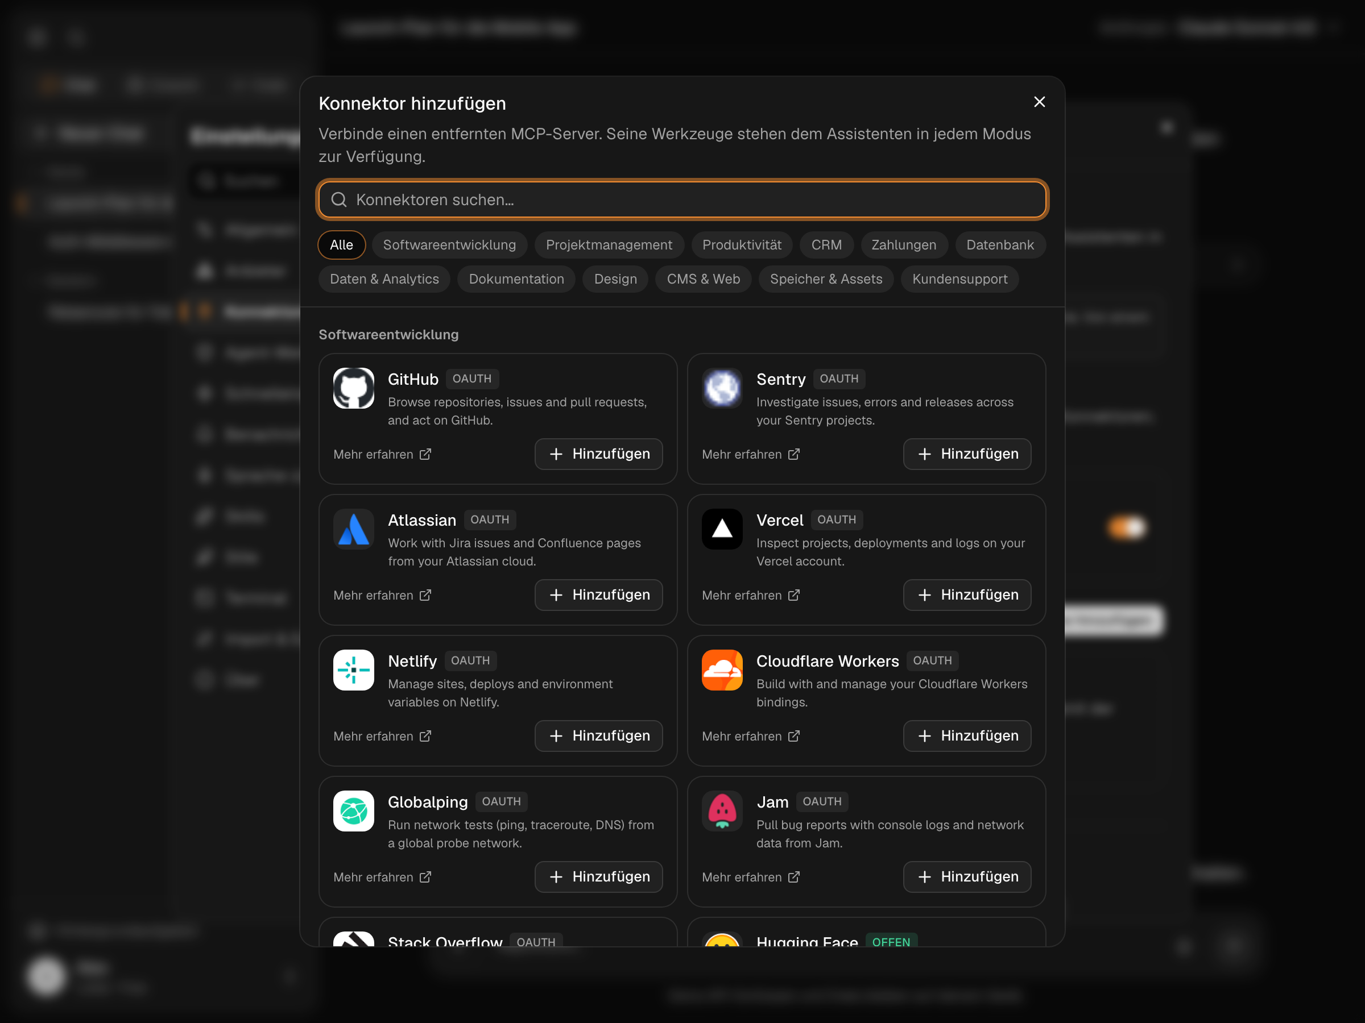This screenshot has width=1365, height=1023.
Task: Close the Konnektor hinzufügen dialog
Action: [1039, 102]
